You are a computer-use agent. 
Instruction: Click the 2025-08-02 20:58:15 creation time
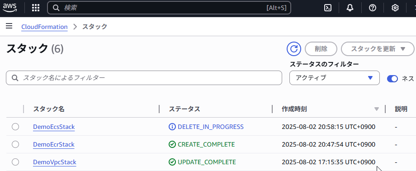[x=328, y=127]
